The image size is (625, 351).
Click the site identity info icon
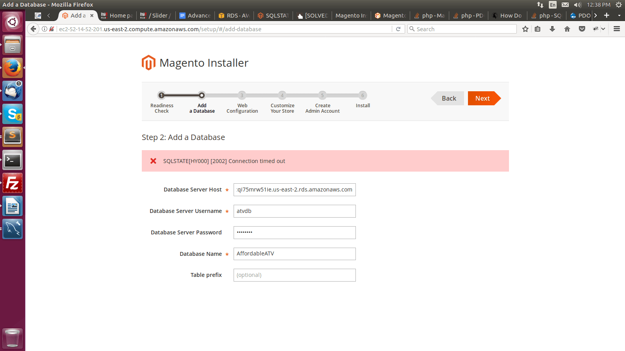click(45, 29)
